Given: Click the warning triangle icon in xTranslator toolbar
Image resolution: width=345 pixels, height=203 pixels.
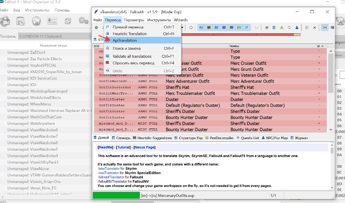Looking at the screenshot, I should (x=282, y=27).
